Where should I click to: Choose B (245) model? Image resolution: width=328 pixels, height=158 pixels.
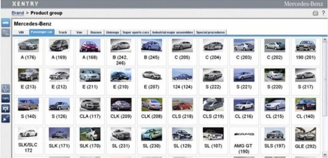152,52
